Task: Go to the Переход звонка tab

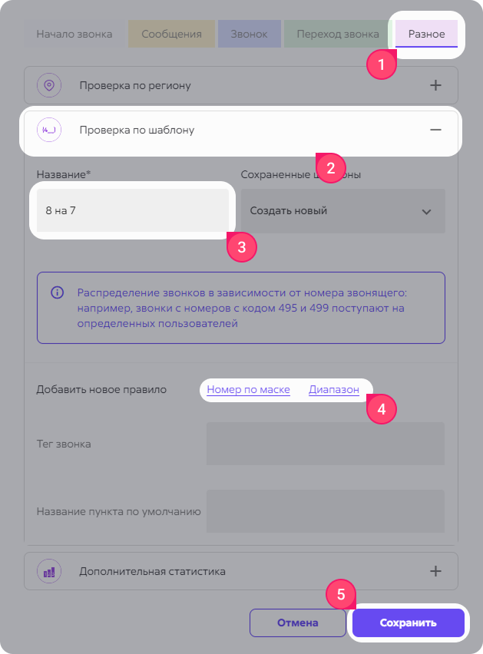Action: (338, 34)
